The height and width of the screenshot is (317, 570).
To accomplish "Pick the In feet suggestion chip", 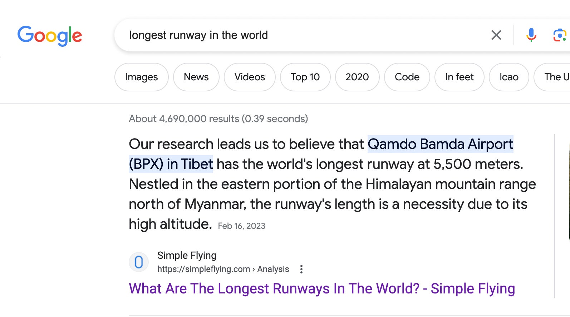I will [x=459, y=77].
